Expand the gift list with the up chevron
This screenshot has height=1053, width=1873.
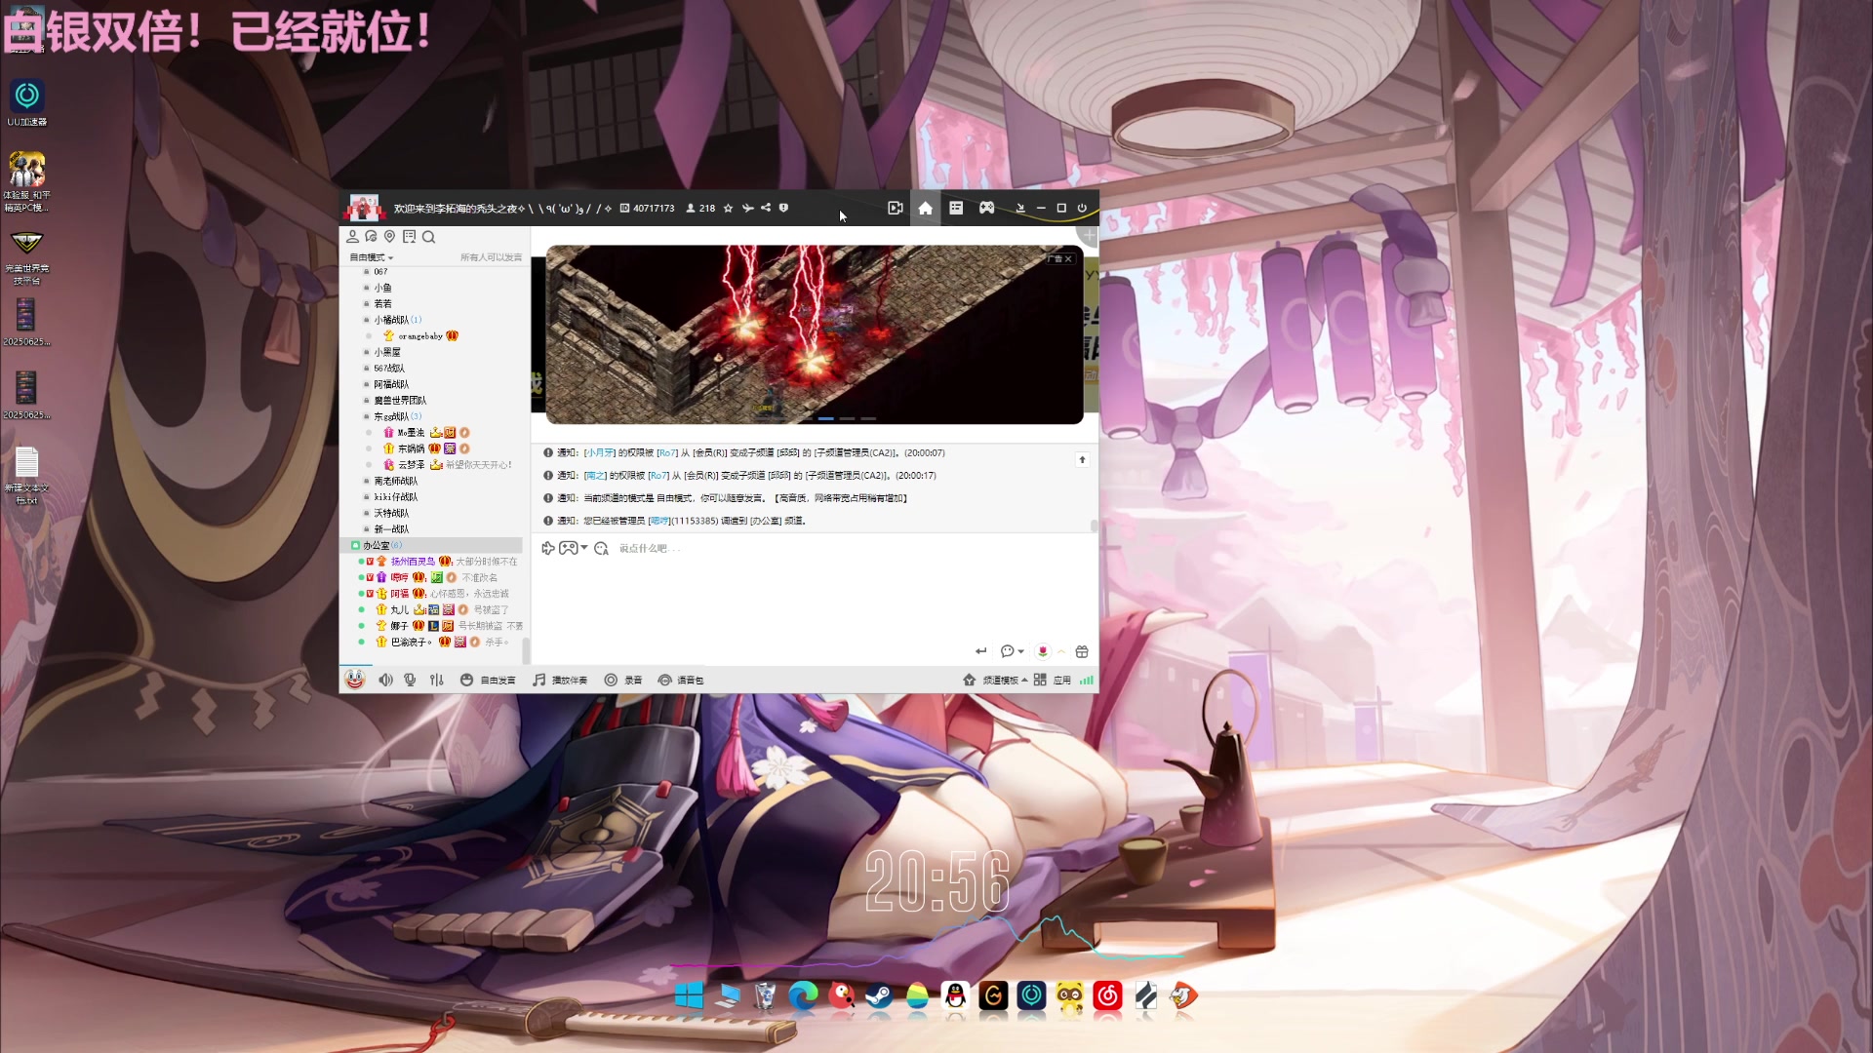1061,651
